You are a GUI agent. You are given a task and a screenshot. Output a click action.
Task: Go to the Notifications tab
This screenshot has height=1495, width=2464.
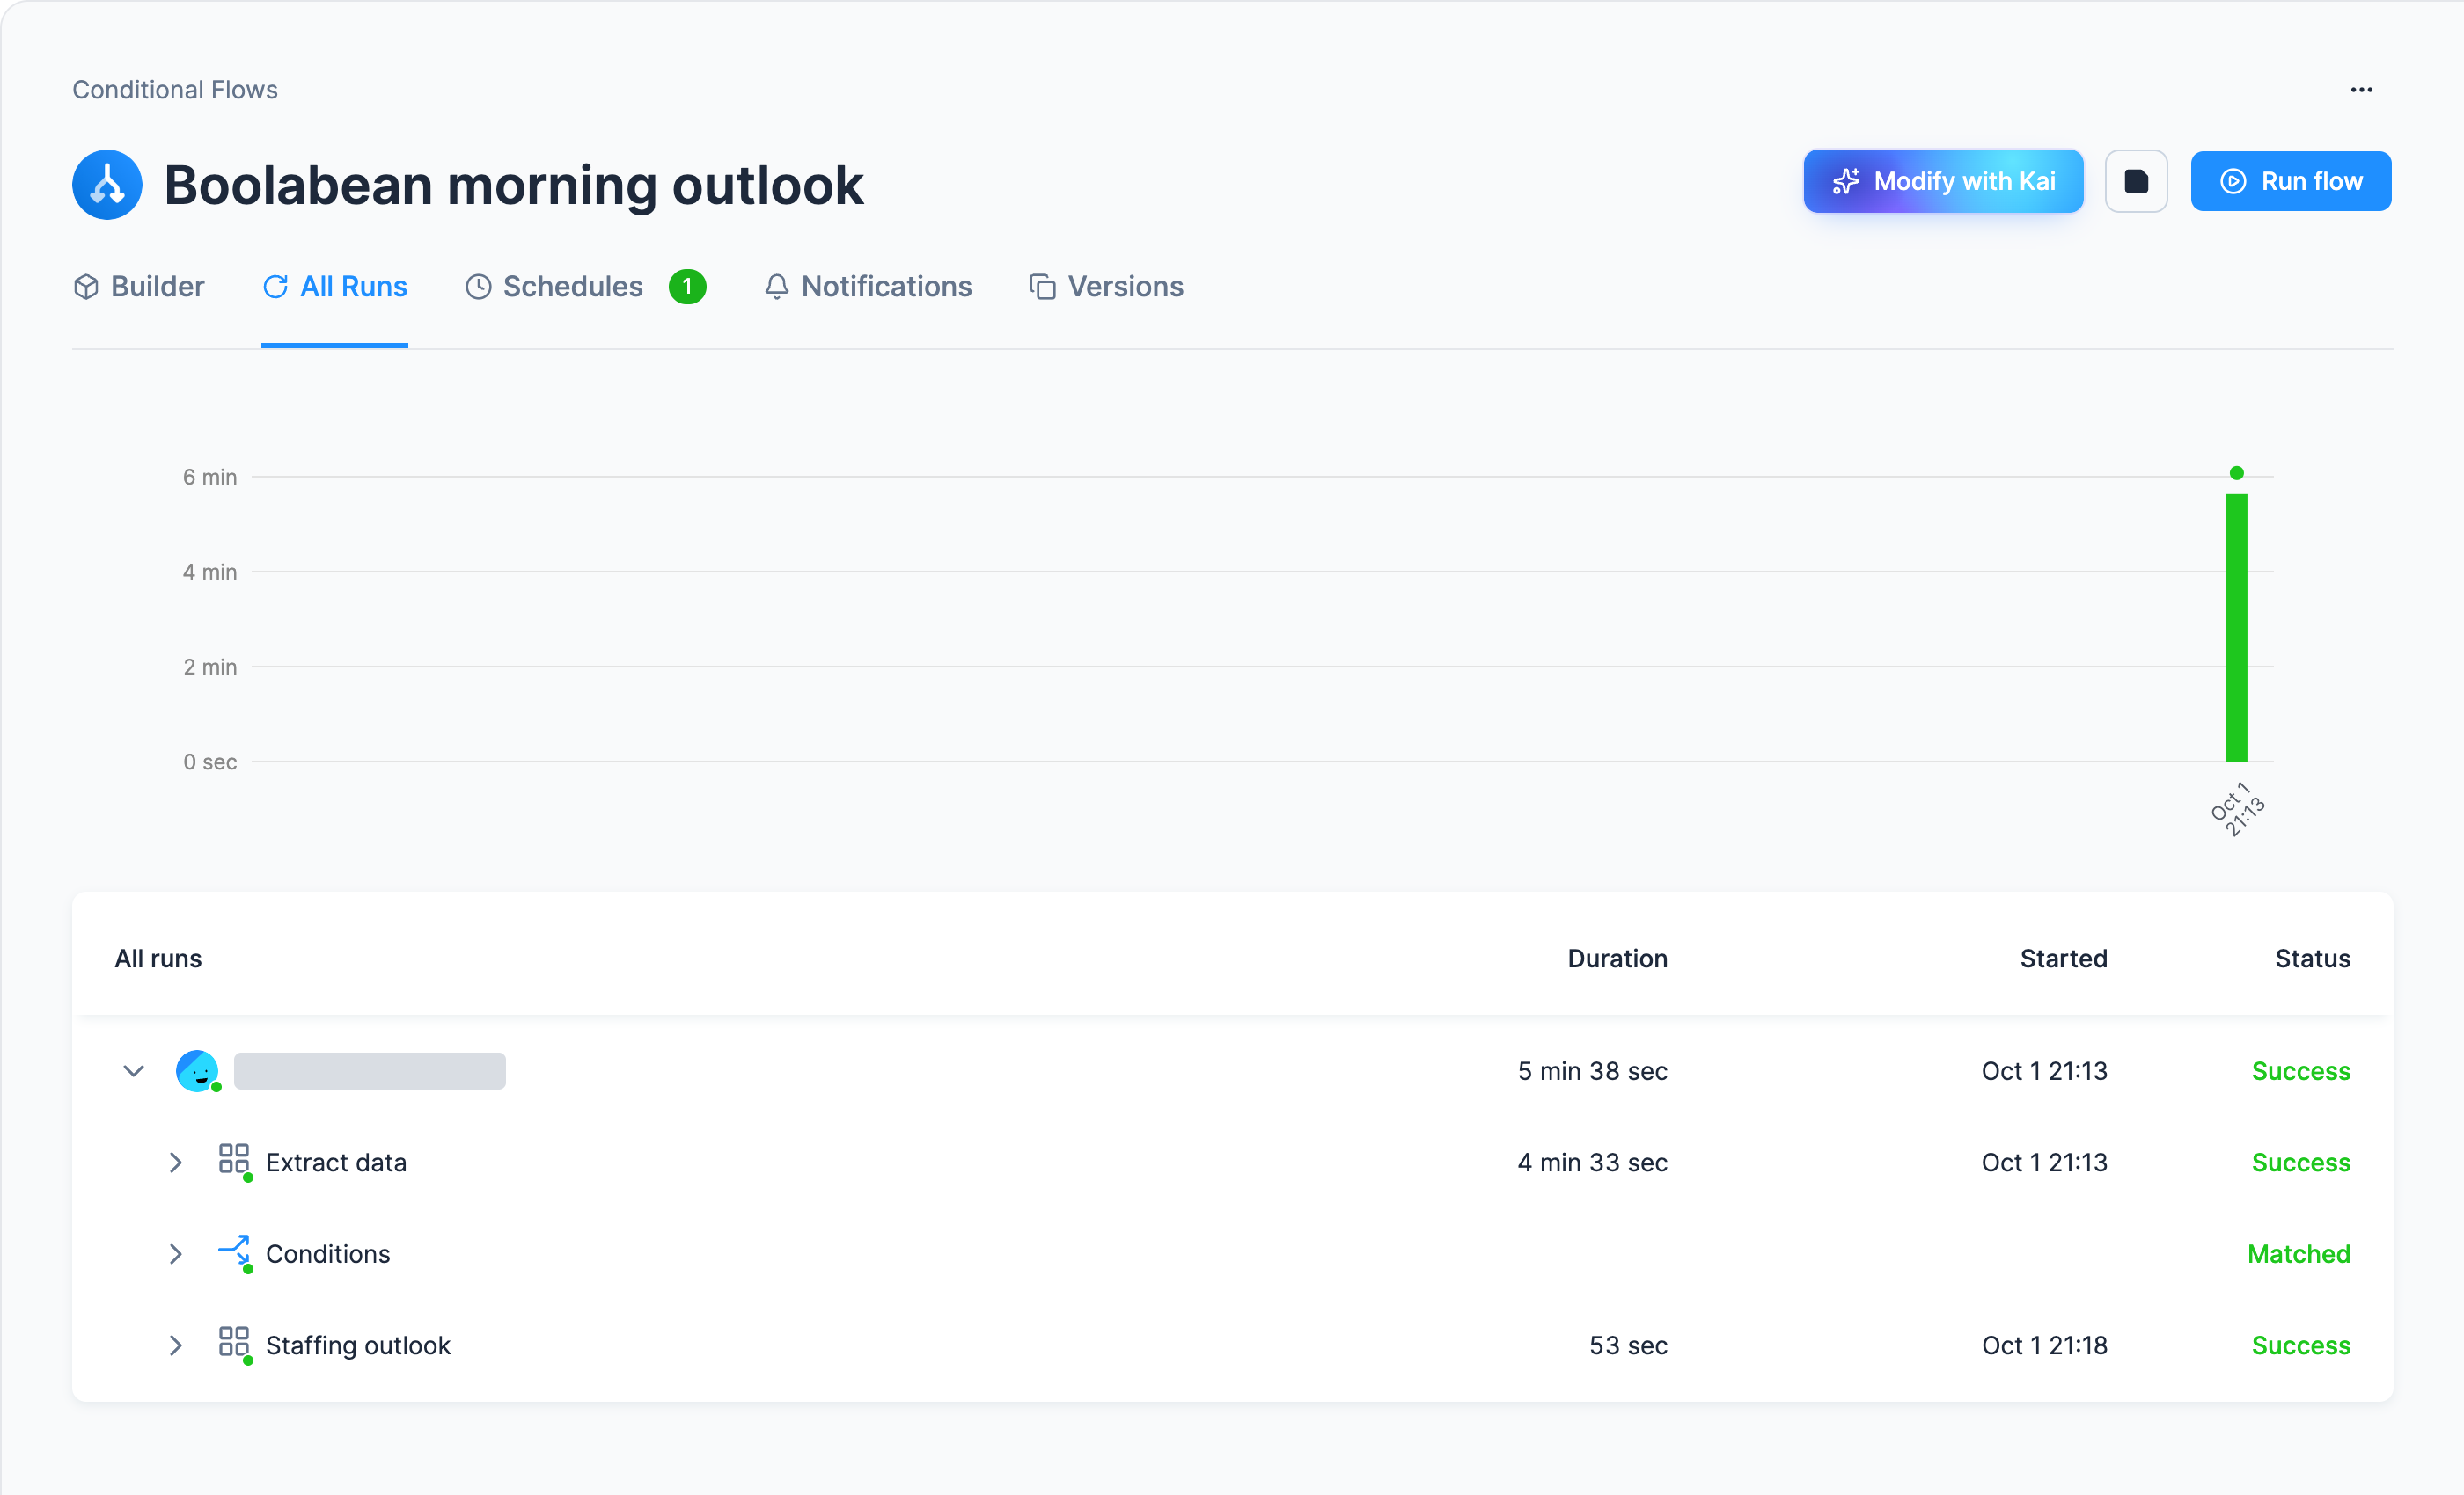[x=867, y=287]
